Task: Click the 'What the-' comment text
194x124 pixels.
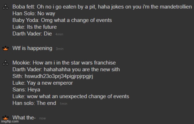Action: (x=24, y=117)
